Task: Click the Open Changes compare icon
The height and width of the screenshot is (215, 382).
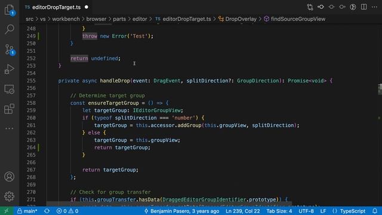Action: [310, 7]
